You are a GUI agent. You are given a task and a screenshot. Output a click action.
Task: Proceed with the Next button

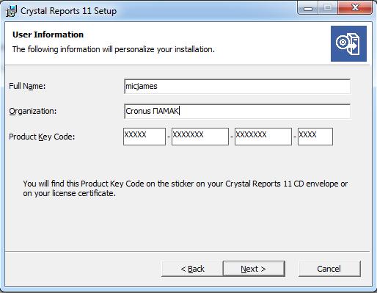[x=254, y=269]
